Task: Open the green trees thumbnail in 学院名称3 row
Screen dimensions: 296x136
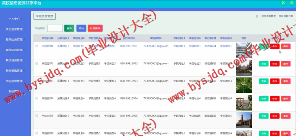Action: pyautogui.click(x=244, y=85)
